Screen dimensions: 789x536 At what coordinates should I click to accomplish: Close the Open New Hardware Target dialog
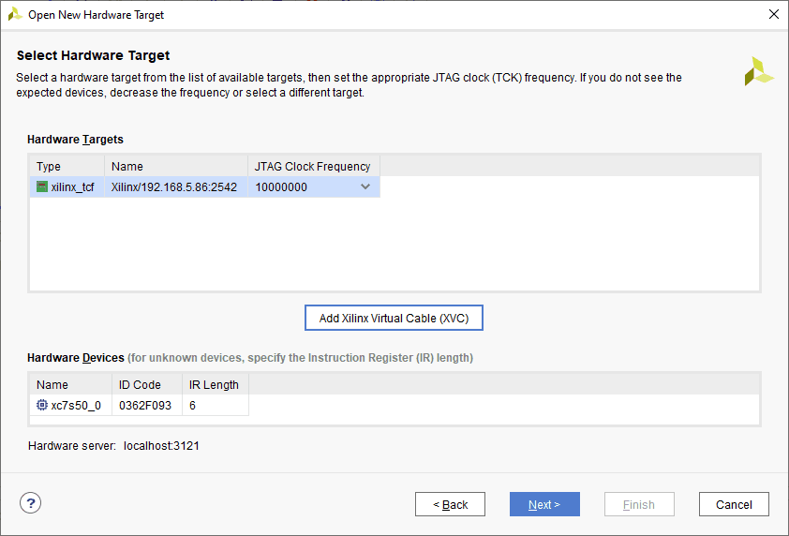pyautogui.click(x=773, y=14)
